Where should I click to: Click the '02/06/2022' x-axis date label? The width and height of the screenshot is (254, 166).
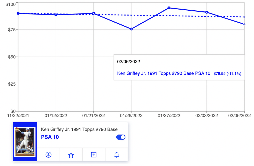coord(239,116)
